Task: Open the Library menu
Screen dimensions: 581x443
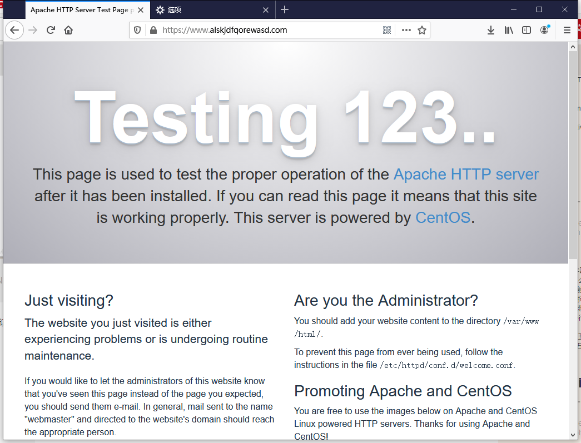Action: (x=509, y=30)
